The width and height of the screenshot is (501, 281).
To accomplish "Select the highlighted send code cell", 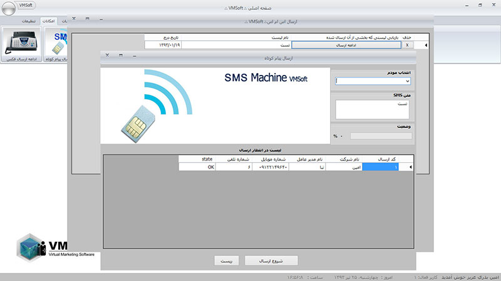I will coord(384,167).
